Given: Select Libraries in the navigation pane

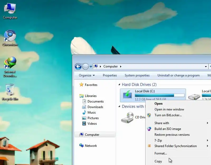Looking at the screenshot, I should [x=91, y=96].
